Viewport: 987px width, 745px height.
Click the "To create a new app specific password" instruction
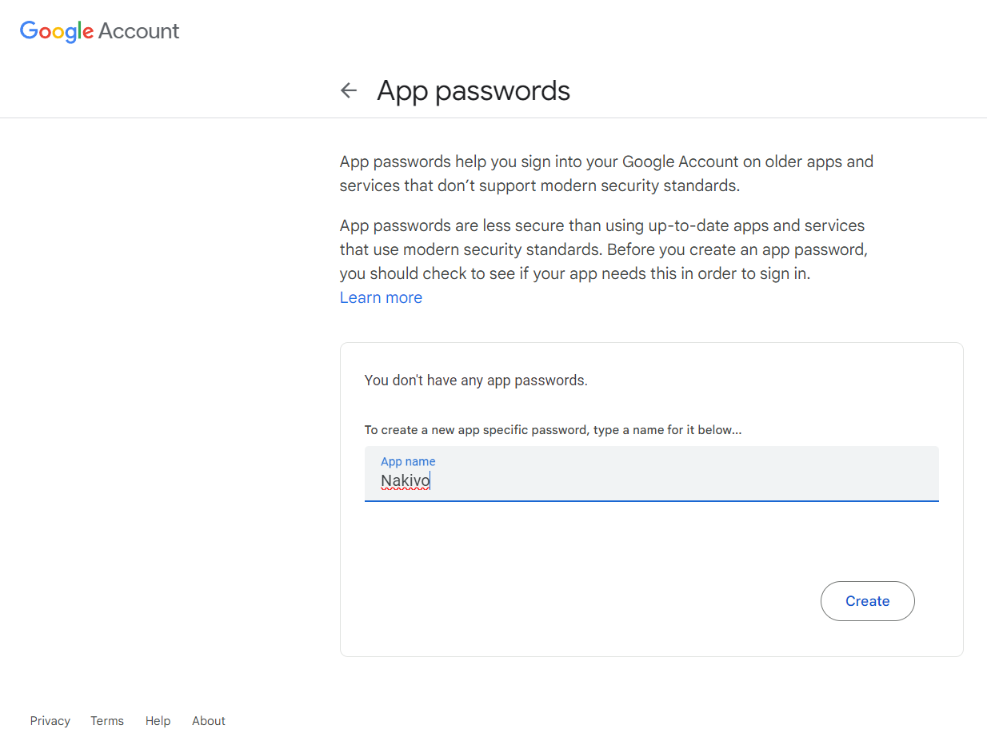[553, 430]
